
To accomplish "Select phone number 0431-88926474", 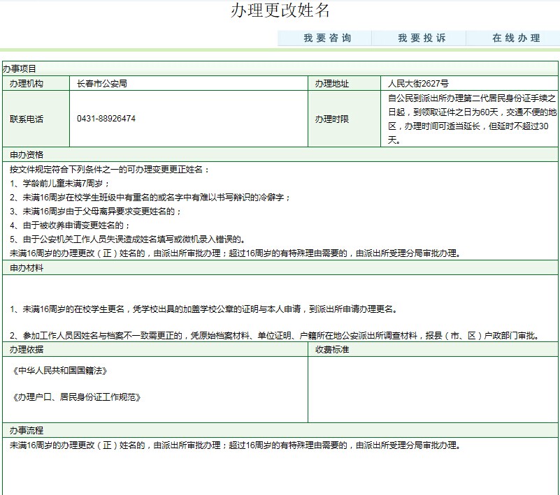I will 106,119.
